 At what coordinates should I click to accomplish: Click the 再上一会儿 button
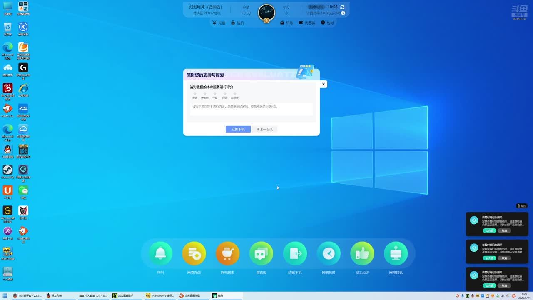[x=265, y=129]
